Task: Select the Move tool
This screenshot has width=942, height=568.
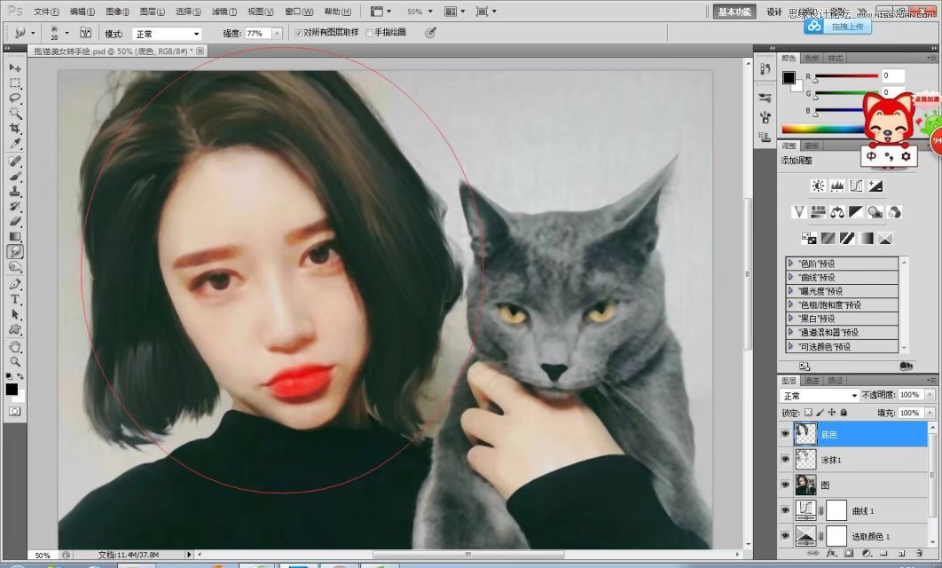Action: [15, 68]
